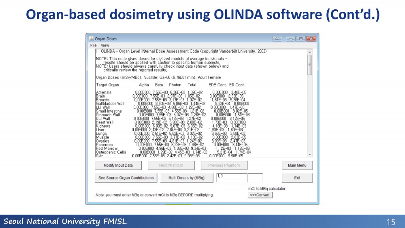Screen dimensions: 405x228
Task: Click the OLINDA copyright header line
Action: click(x=183, y=51)
